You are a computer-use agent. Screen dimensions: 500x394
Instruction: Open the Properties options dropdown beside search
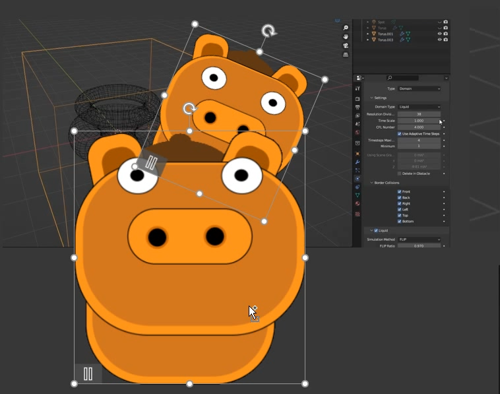pyautogui.click(x=446, y=78)
